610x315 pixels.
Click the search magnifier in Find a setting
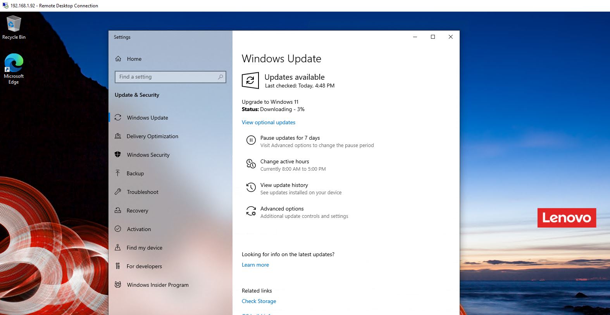221,77
